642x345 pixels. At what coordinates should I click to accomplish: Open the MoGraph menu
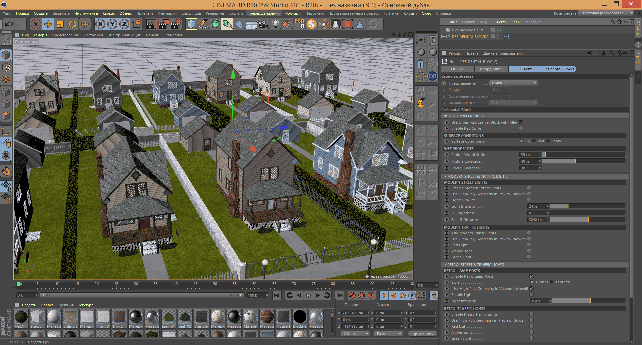(292, 13)
